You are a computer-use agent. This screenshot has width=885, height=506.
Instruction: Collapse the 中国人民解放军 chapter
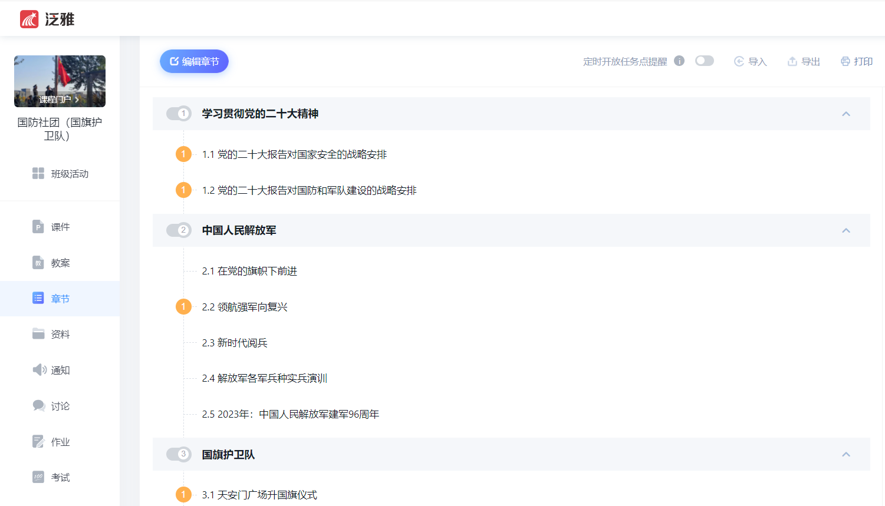pyautogui.click(x=847, y=230)
